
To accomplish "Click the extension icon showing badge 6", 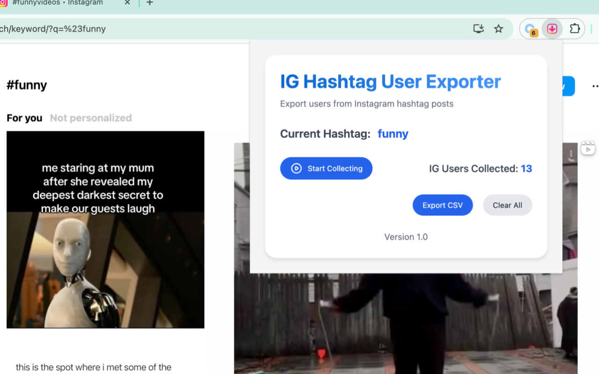I will tap(530, 29).
